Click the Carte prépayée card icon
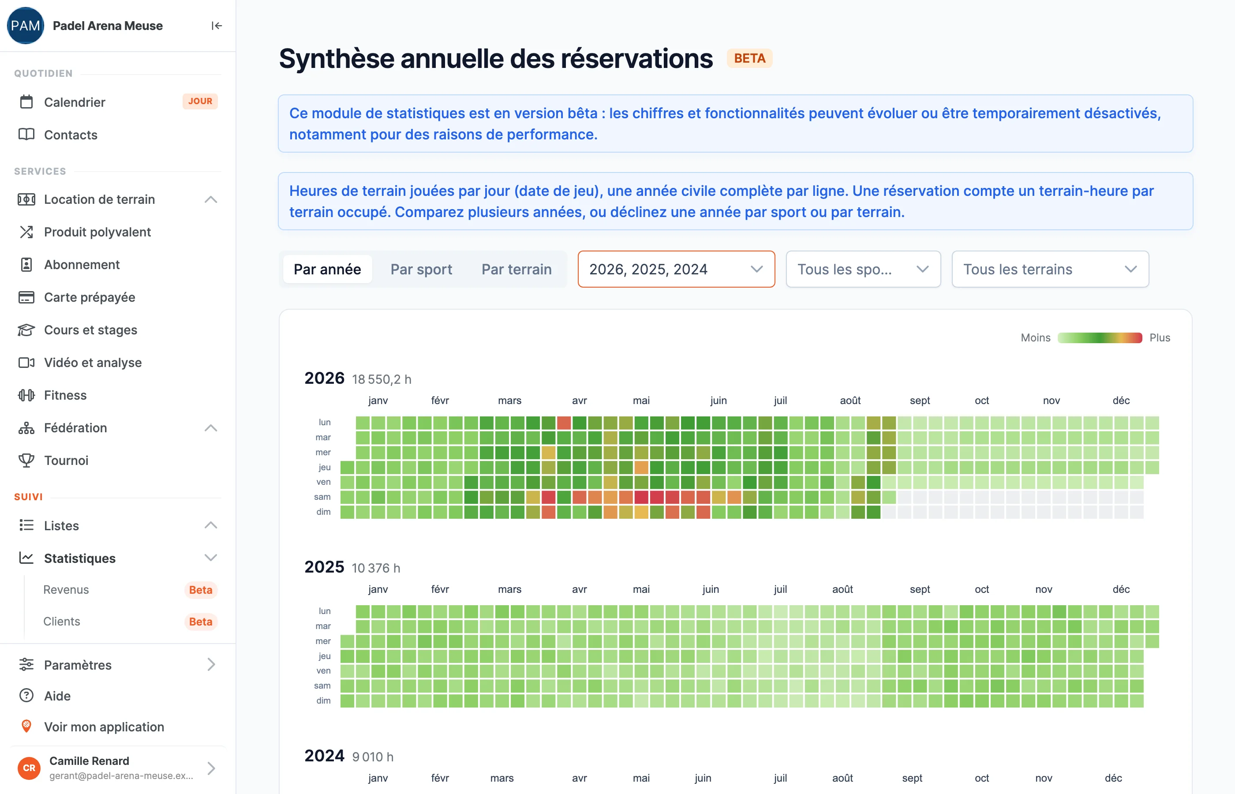Image resolution: width=1235 pixels, height=794 pixels. tap(26, 297)
